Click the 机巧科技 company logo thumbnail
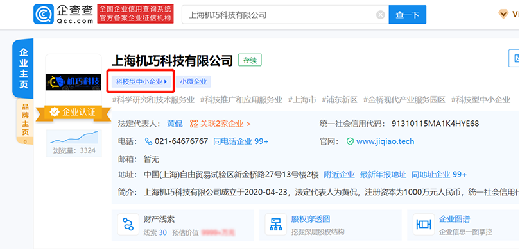This screenshot has width=520, height=249. point(73,82)
